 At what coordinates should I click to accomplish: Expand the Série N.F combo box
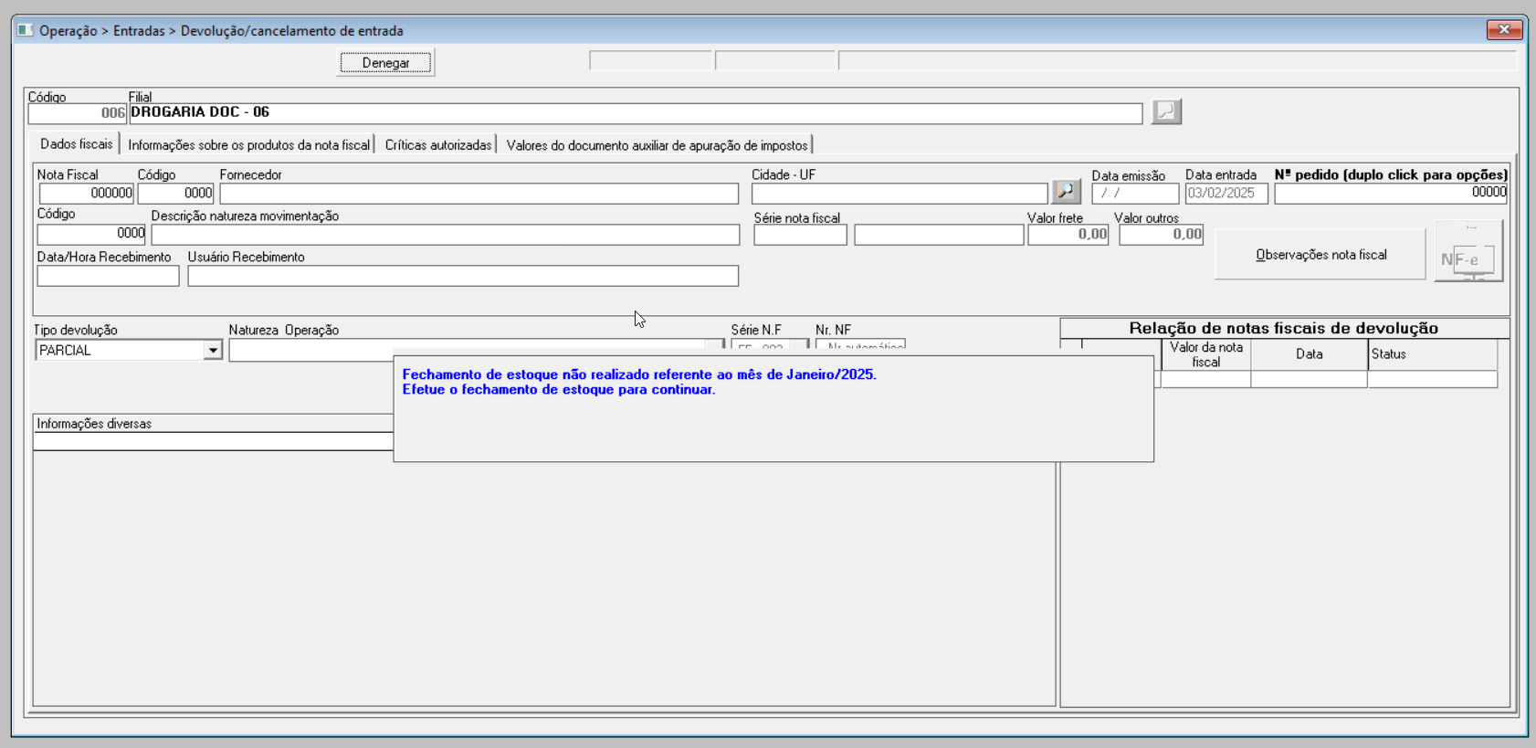799,346
